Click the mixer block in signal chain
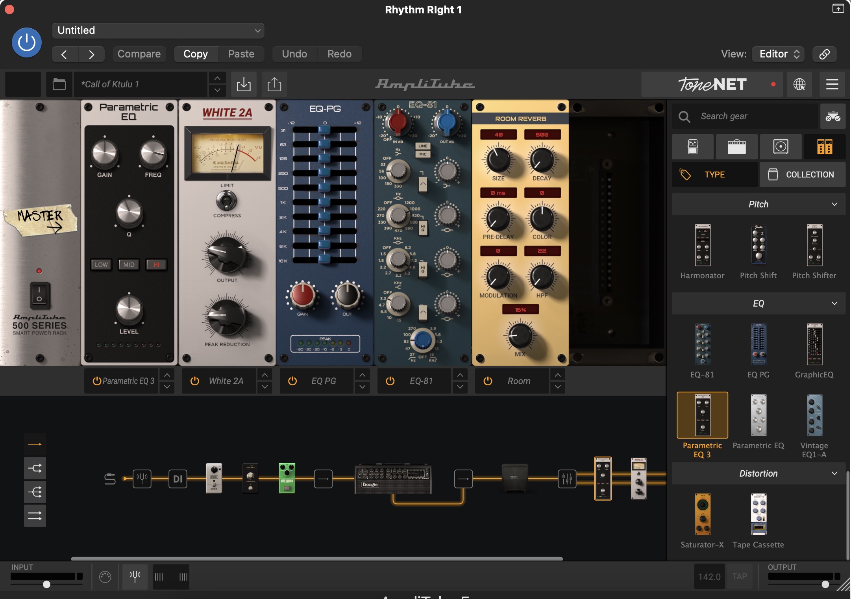This screenshot has width=851, height=599. (567, 479)
